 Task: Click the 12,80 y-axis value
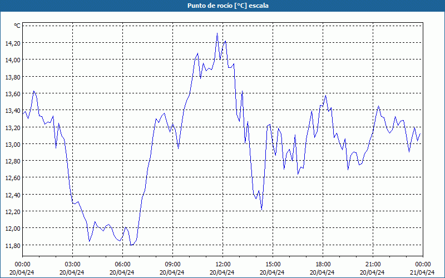point(13,161)
